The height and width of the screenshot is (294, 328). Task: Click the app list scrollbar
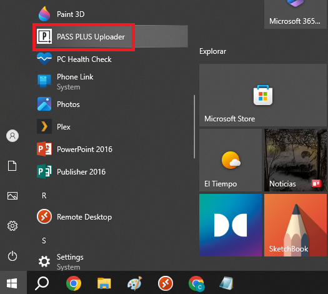click(194, 127)
